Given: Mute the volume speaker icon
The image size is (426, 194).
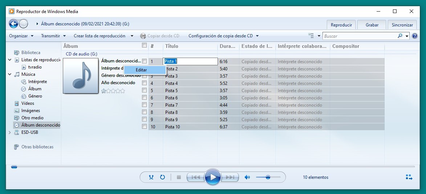Looking at the screenshot, I should [x=247, y=177].
